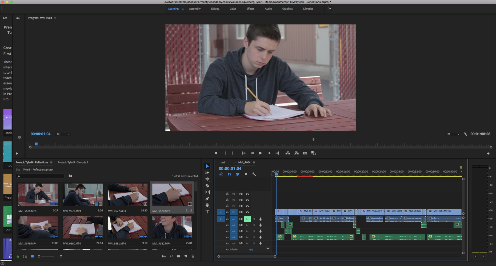496x266 pixels.
Task: Click Mark In bracket button
Action: click(225, 153)
